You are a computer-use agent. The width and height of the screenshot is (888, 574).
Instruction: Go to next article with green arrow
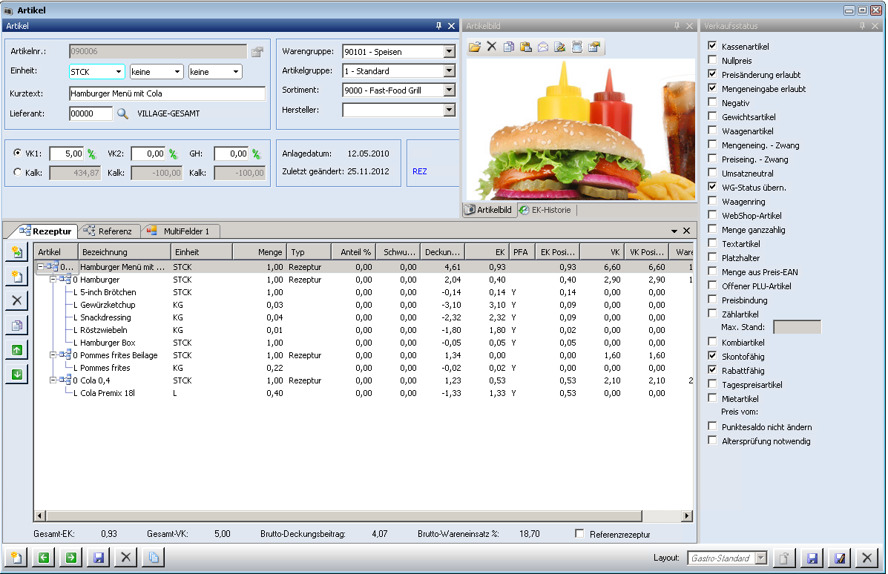(x=71, y=558)
